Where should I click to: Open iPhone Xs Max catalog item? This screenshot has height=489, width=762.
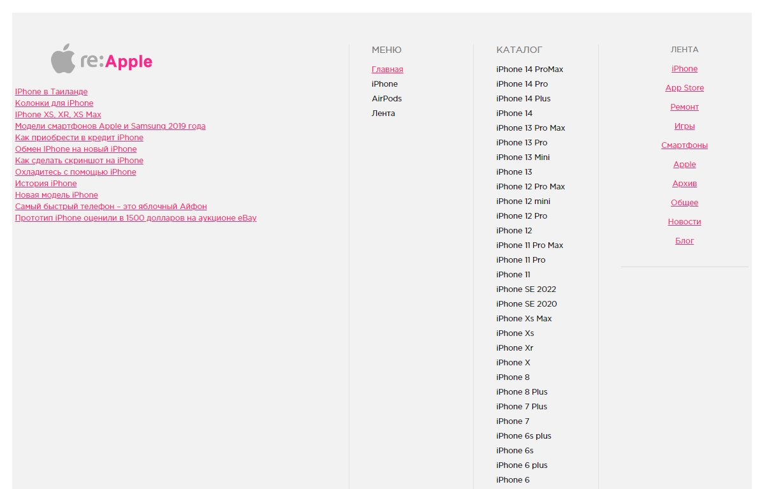click(x=524, y=318)
